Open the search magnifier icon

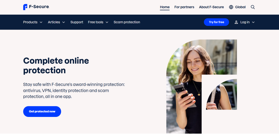click(x=253, y=7)
